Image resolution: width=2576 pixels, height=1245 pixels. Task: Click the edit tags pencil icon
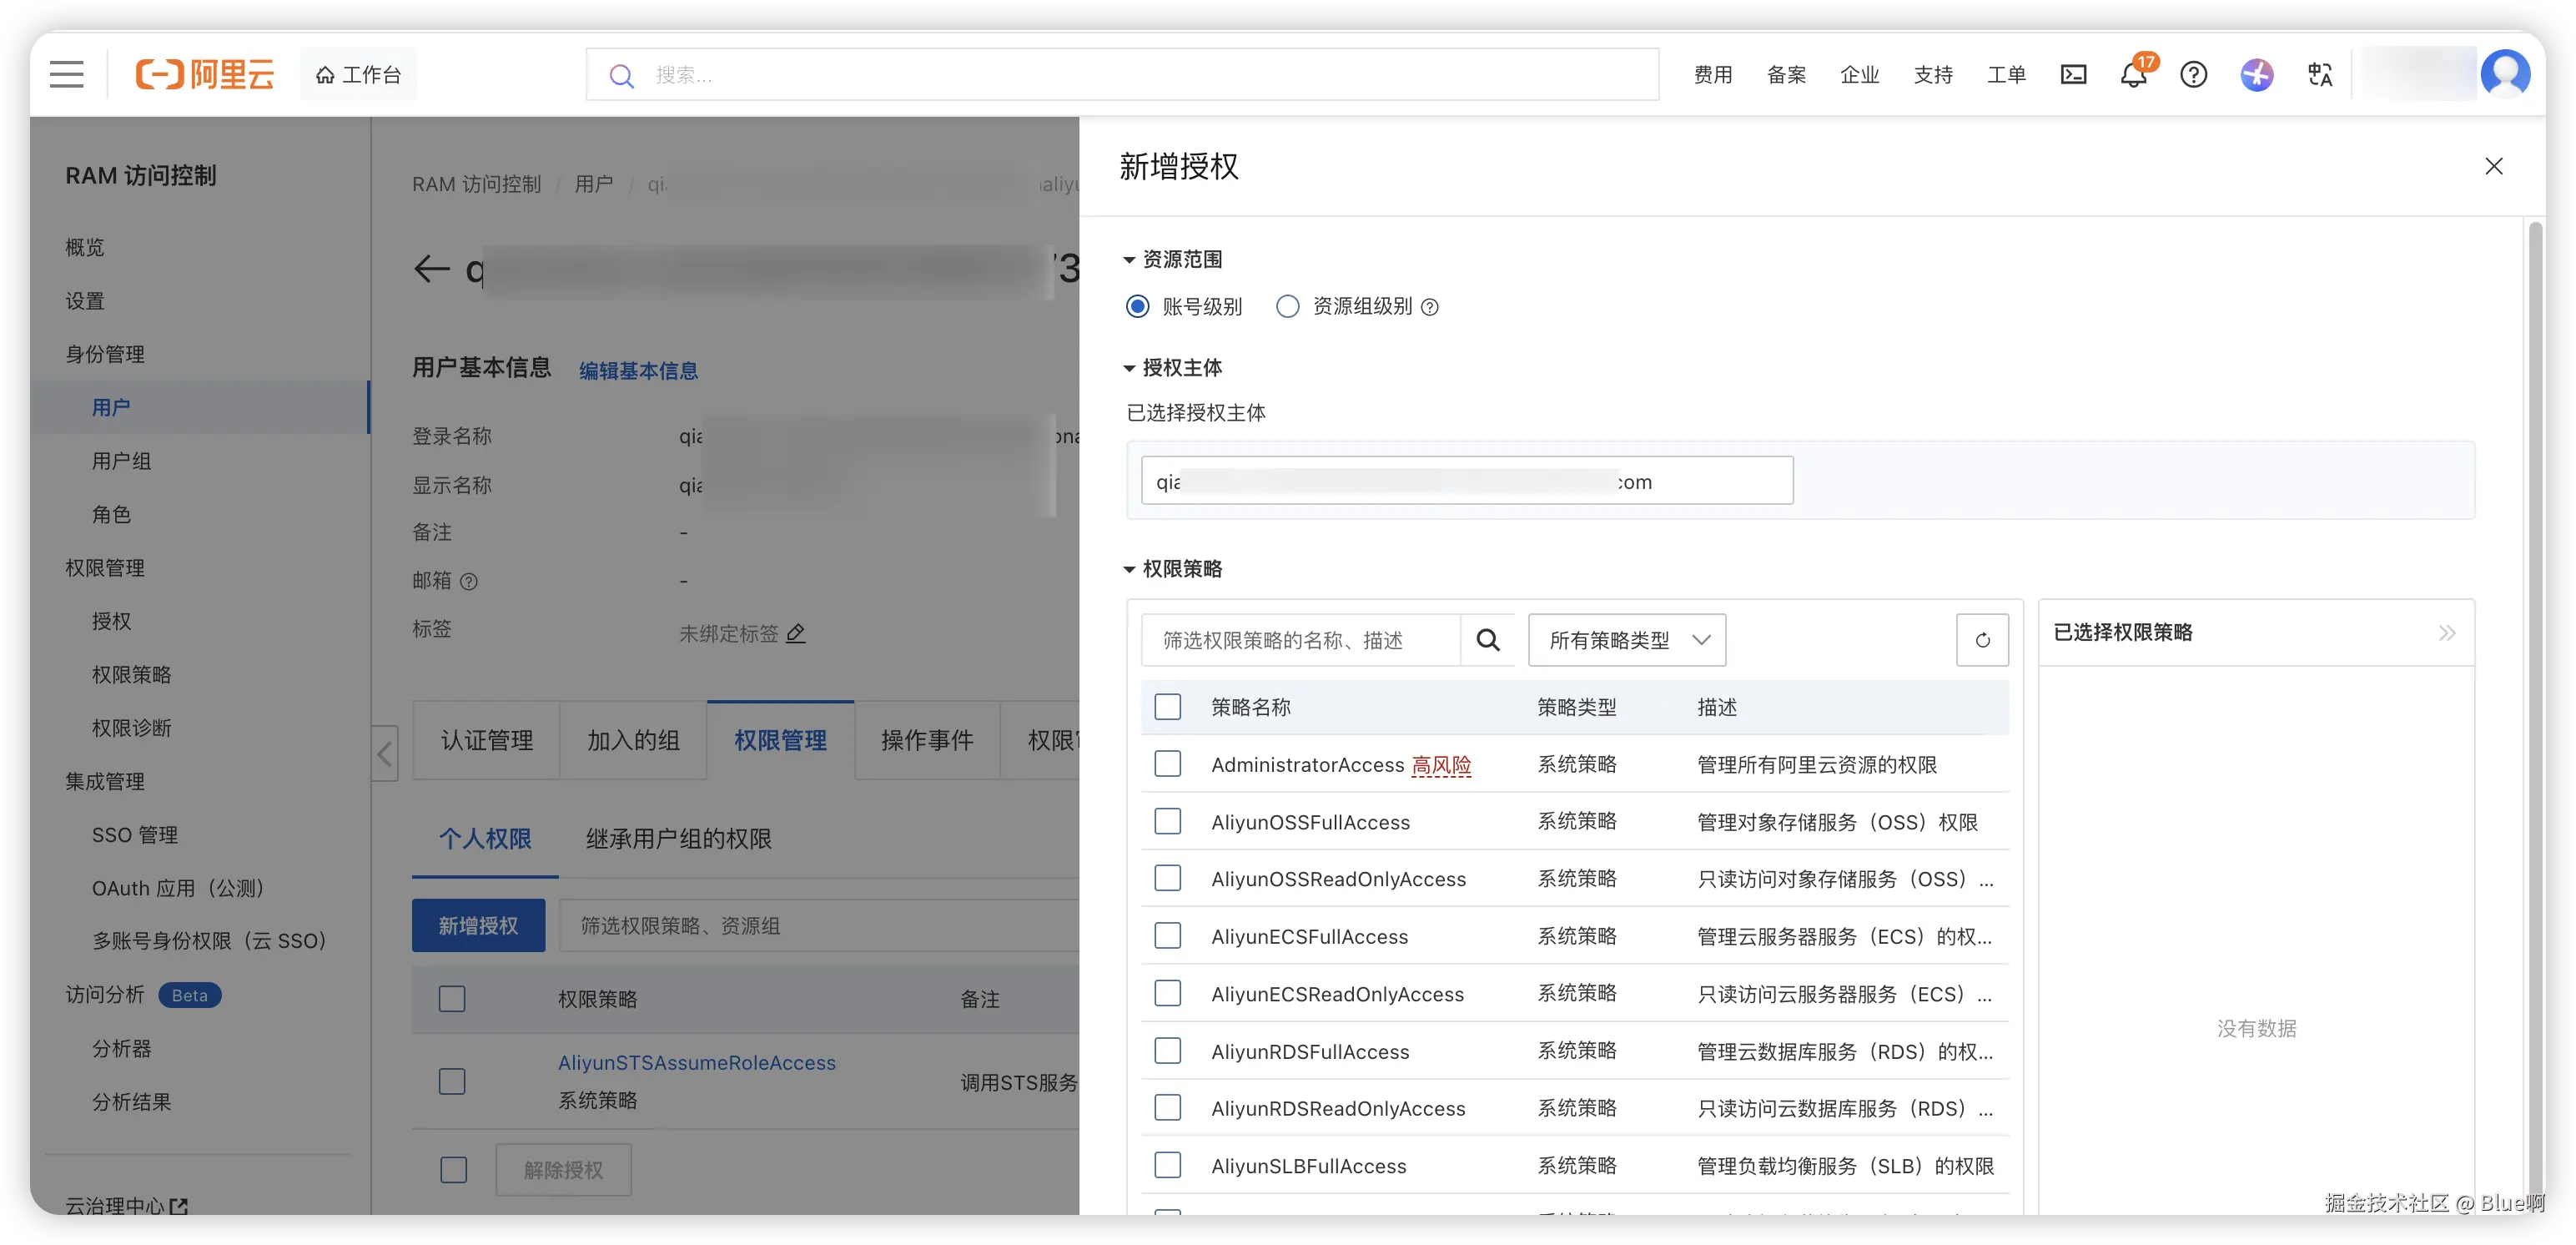[796, 634]
